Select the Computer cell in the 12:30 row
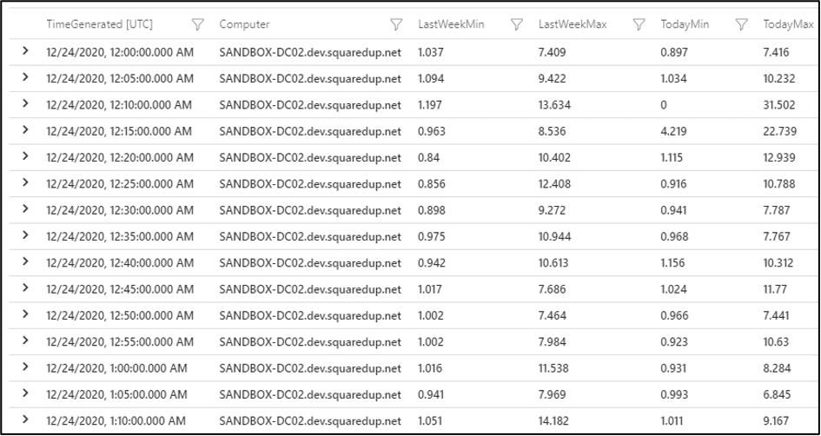This screenshot has height=436, width=821. pos(310,210)
